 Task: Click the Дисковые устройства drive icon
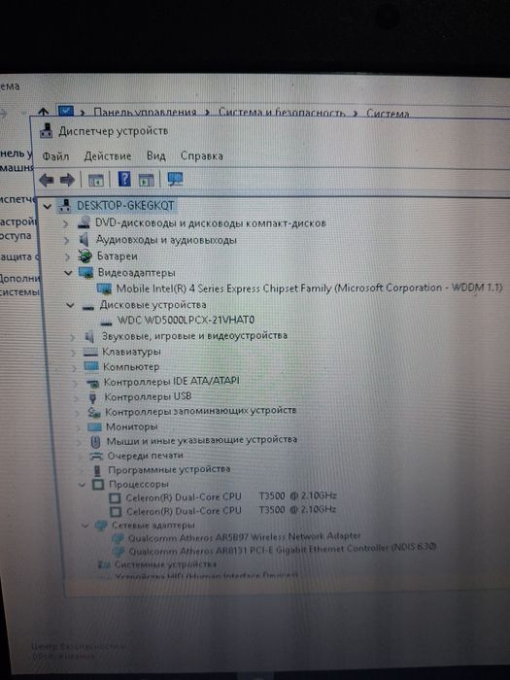click(88, 307)
